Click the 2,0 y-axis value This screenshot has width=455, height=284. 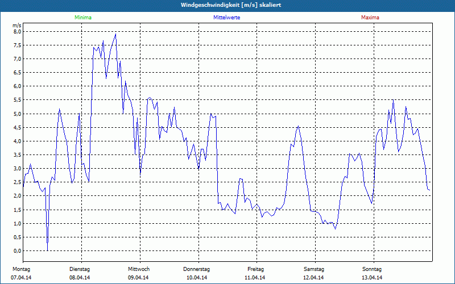click(18, 196)
